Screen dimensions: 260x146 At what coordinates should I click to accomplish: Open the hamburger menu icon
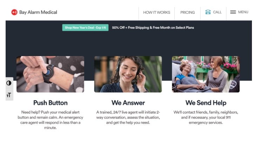click(233, 12)
